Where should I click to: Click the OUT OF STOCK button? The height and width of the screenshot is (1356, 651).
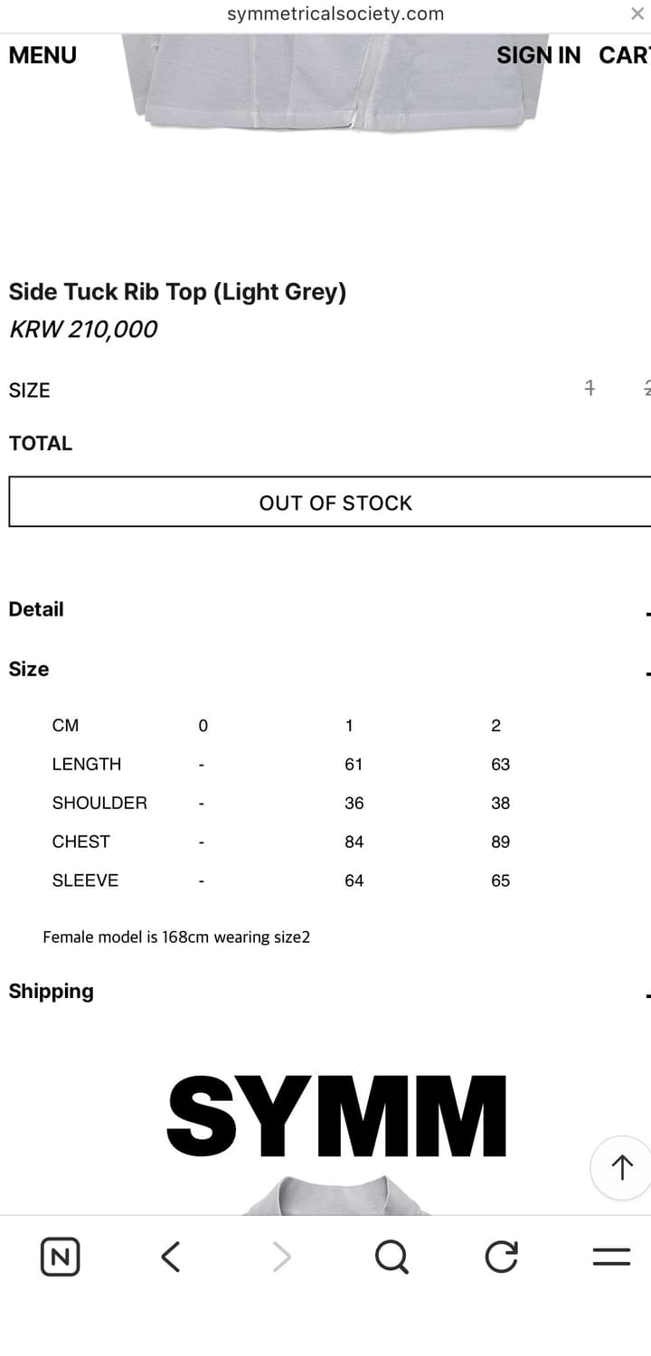pyautogui.click(x=335, y=503)
